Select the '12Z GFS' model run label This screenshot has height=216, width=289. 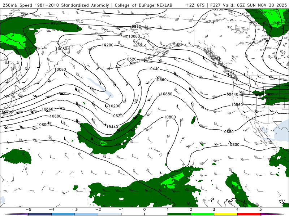pyautogui.click(x=195, y=5)
